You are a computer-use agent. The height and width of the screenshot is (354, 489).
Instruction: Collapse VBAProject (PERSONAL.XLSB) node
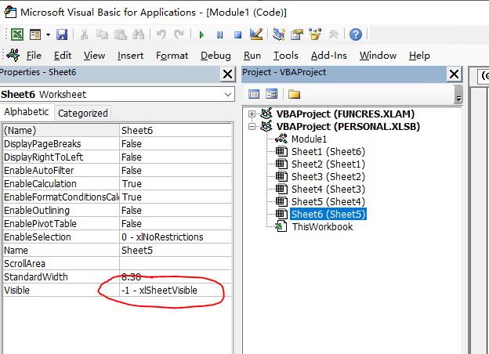(252, 127)
